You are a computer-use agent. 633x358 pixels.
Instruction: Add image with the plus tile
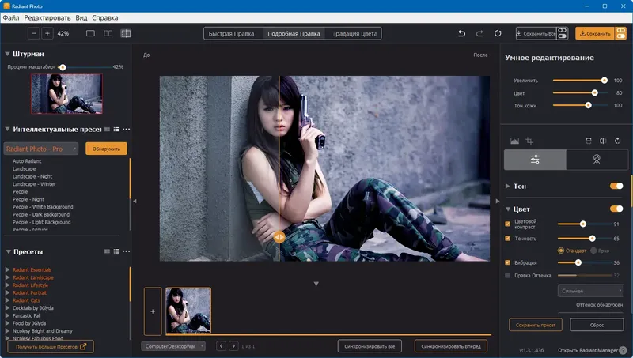tap(153, 311)
